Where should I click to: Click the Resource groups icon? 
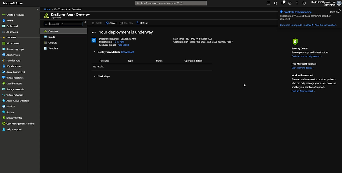click(x=4, y=49)
